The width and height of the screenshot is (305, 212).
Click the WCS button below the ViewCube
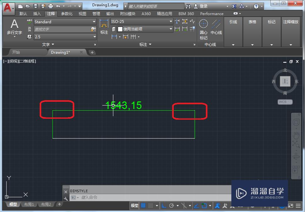coord(285,102)
